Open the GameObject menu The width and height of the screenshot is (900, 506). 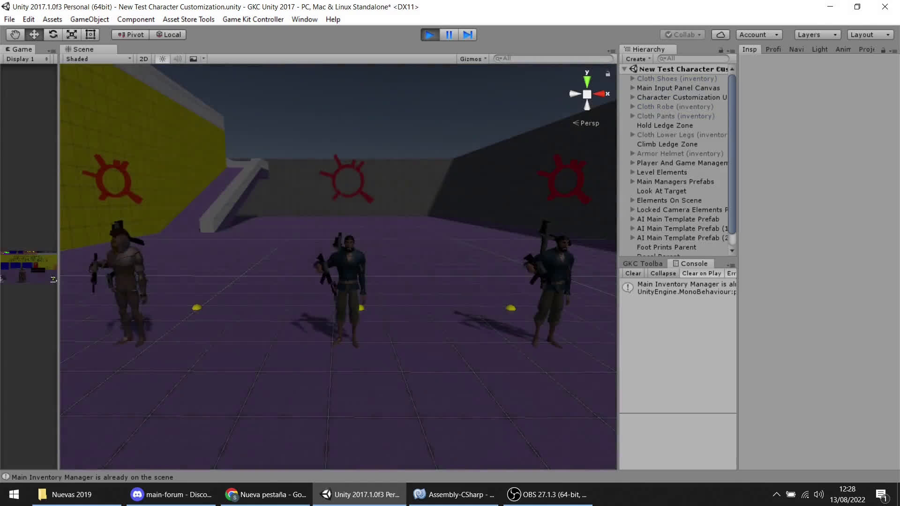tap(89, 19)
